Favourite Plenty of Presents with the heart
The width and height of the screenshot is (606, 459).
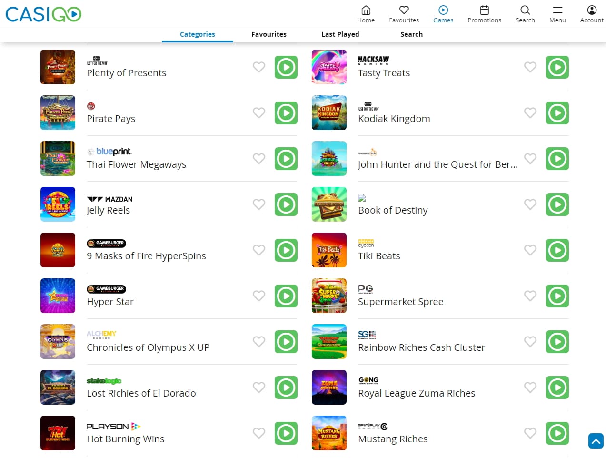tap(259, 67)
